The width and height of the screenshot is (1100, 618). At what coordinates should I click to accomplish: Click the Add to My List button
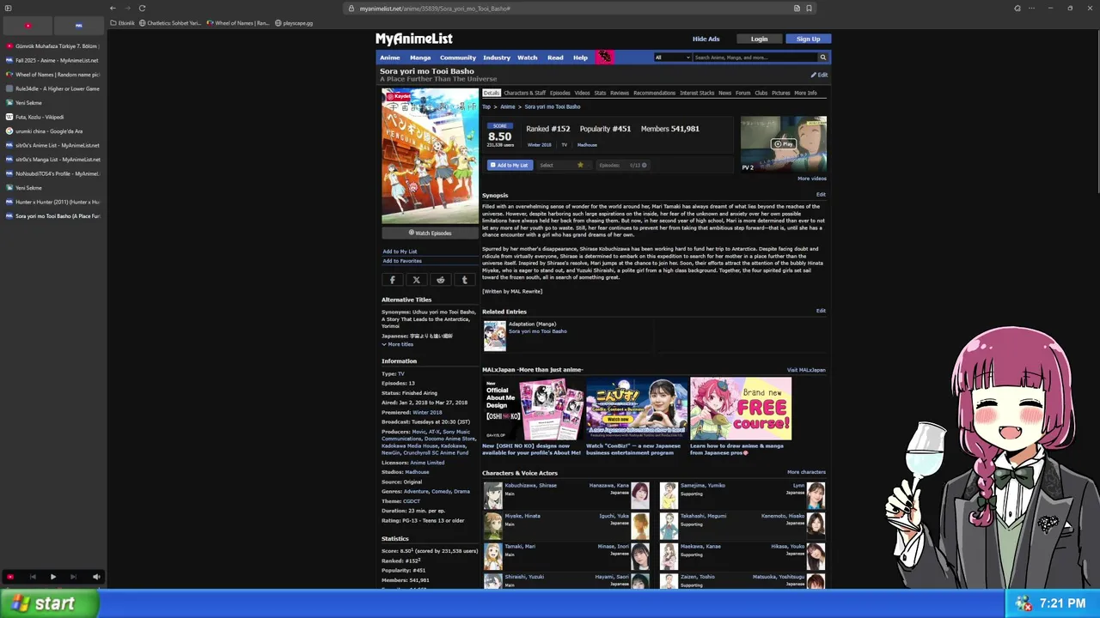(510, 165)
